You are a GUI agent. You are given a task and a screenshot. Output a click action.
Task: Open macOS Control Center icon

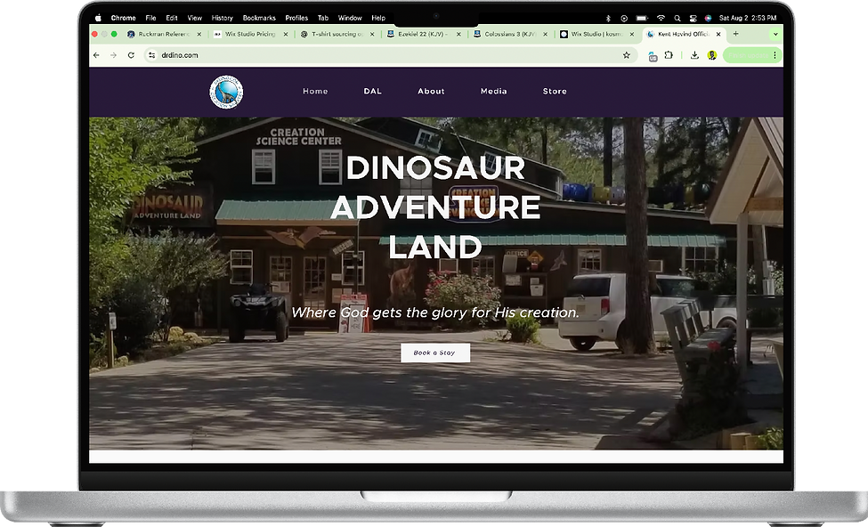point(694,18)
